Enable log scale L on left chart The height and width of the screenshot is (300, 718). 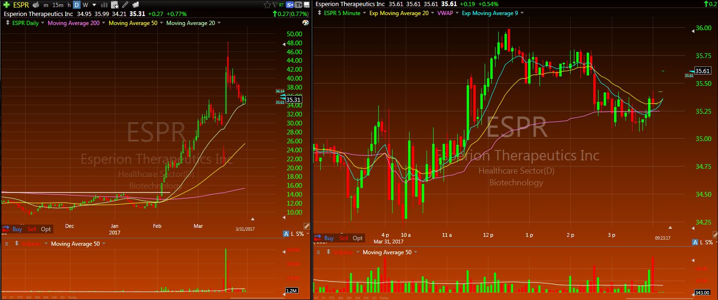[292, 233]
